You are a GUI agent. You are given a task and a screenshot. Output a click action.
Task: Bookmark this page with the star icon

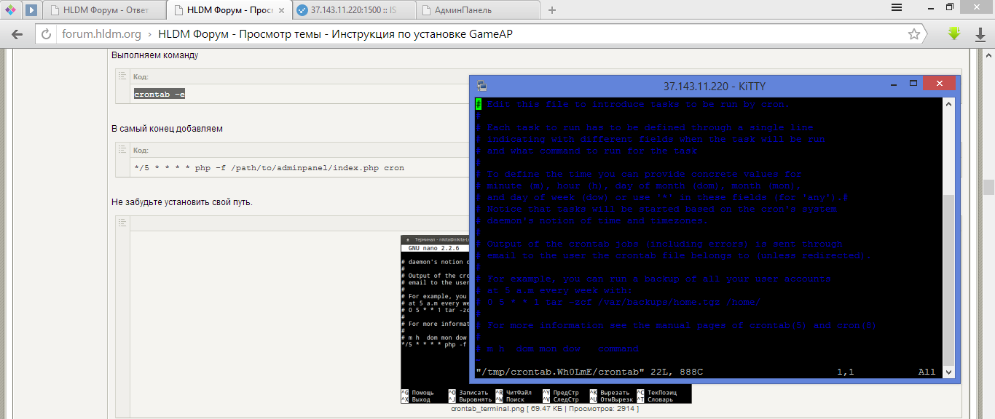[x=913, y=34]
